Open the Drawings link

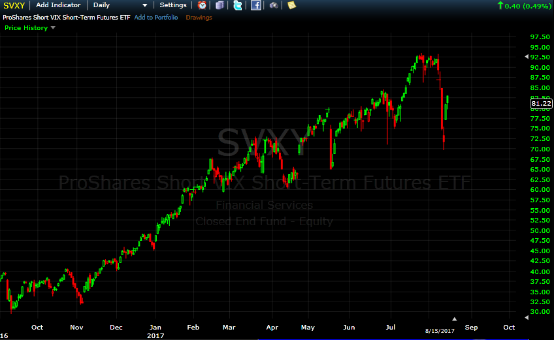(199, 18)
